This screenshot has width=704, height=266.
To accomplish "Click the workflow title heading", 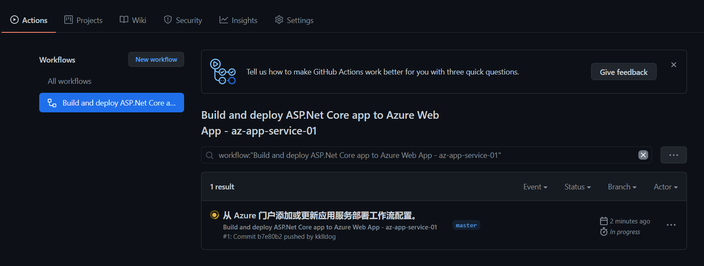I will 320,123.
